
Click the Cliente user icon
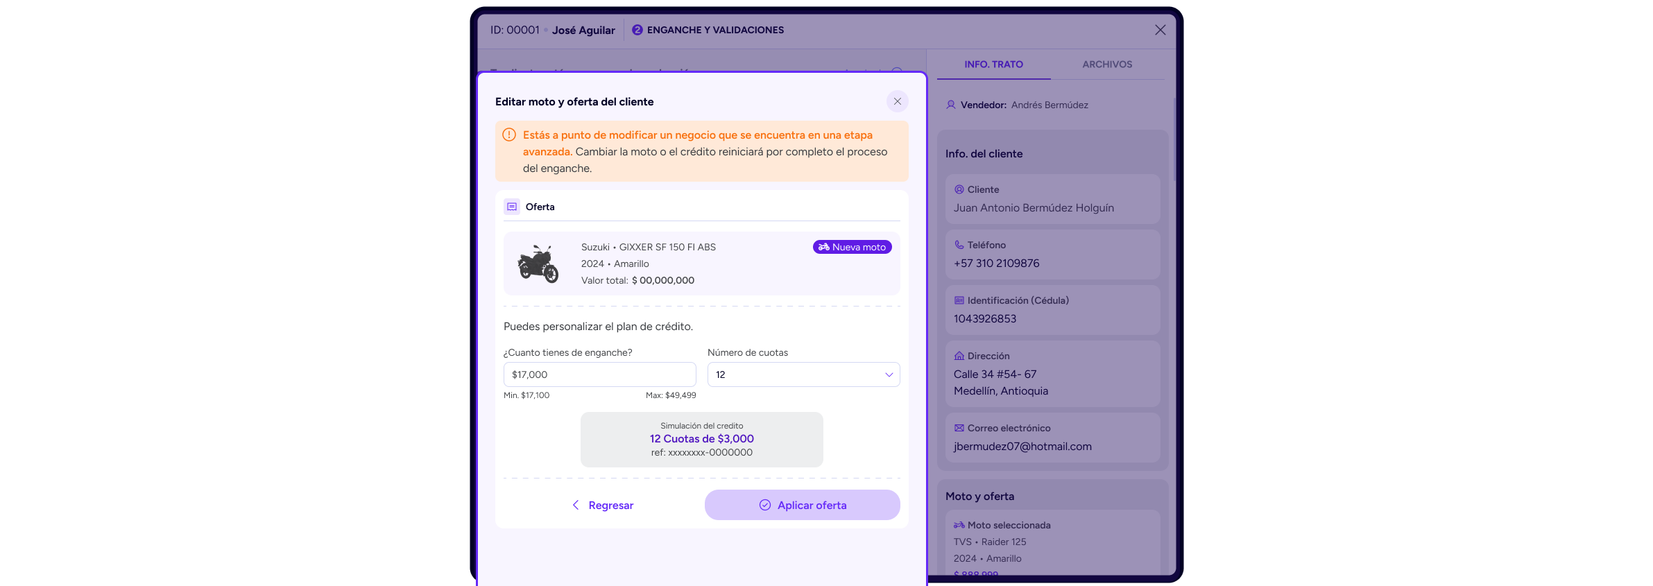pyautogui.click(x=959, y=189)
